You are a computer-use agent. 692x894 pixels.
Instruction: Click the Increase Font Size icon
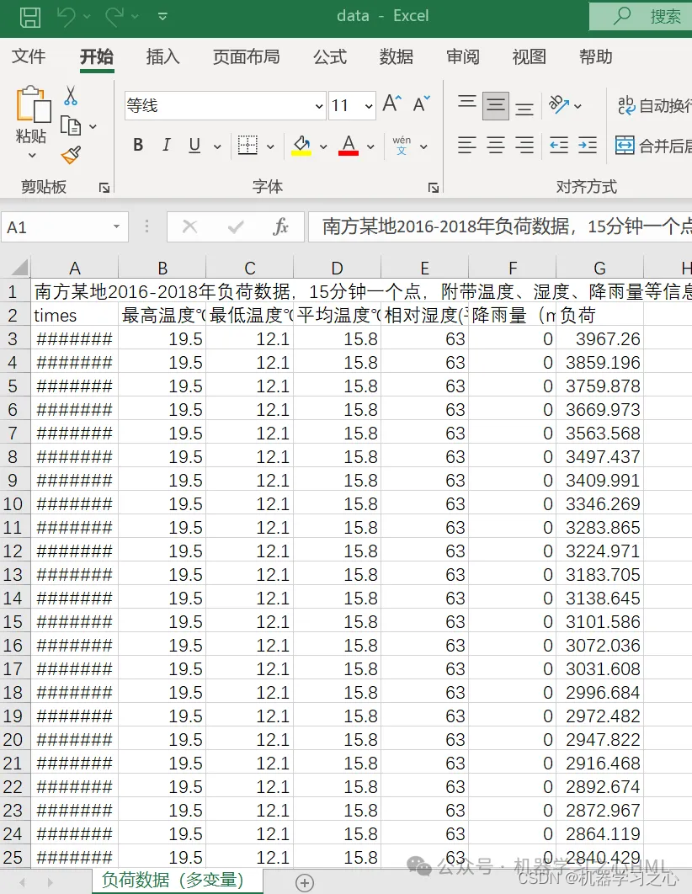[392, 104]
